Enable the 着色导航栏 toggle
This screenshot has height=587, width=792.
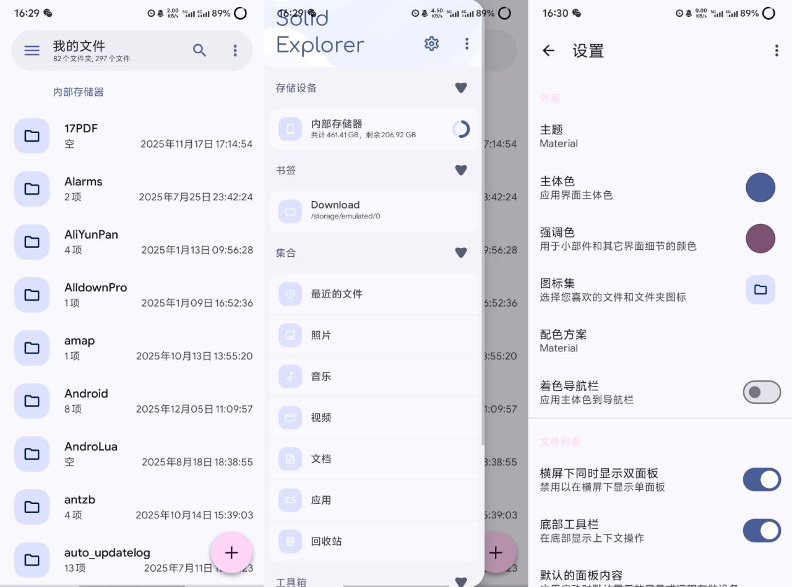[x=761, y=393]
